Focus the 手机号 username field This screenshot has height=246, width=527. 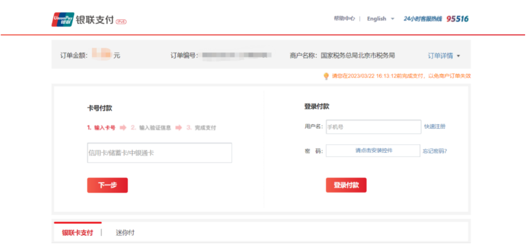tap(373, 127)
